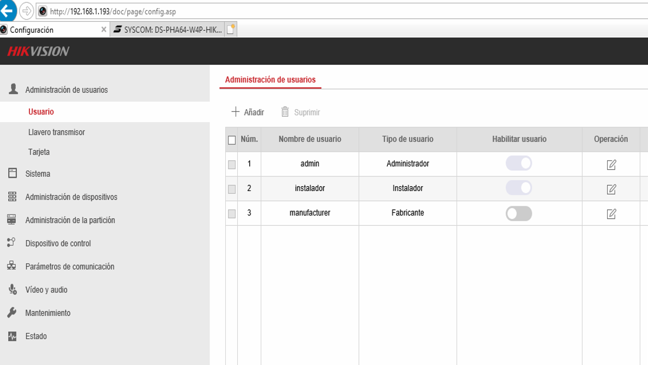The width and height of the screenshot is (648, 365).
Task: Click the browser back arrow button
Action: tap(7, 10)
